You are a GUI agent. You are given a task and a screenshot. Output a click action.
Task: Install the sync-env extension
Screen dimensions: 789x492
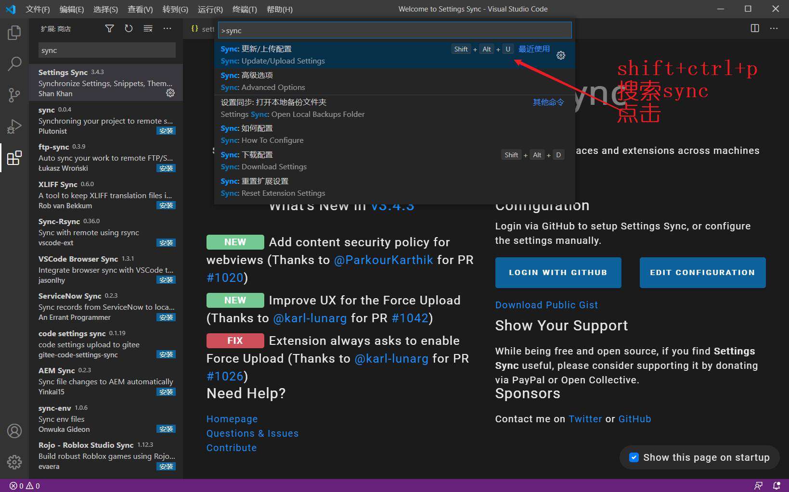166,429
